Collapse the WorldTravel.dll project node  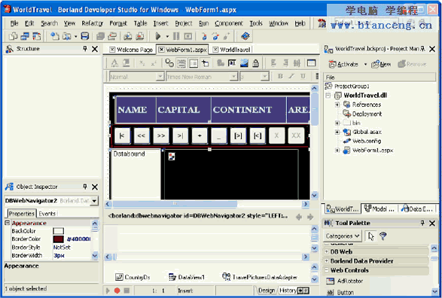pos(328,96)
